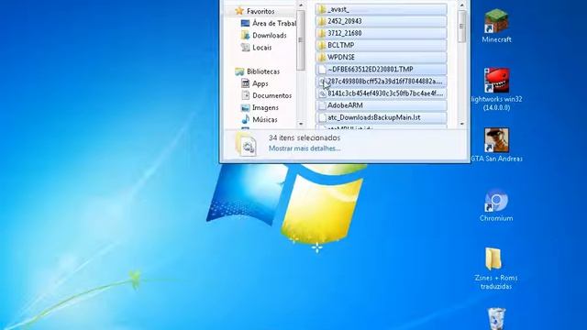Click the Documentos library icon
The image size is (587, 330).
(x=245, y=95)
